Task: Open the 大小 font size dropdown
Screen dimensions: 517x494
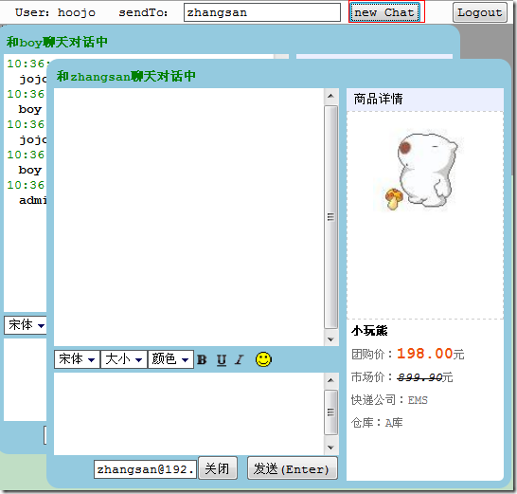Action: (124, 359)
